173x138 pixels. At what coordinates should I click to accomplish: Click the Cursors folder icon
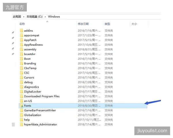(x=22, y=77)
